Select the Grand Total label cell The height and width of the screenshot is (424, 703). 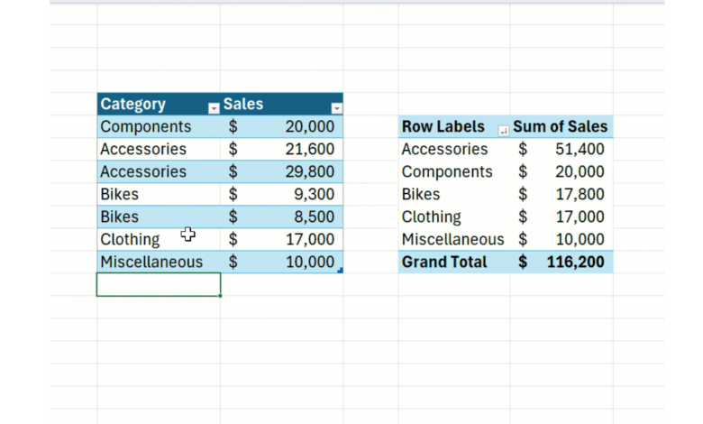coord(453,262)
